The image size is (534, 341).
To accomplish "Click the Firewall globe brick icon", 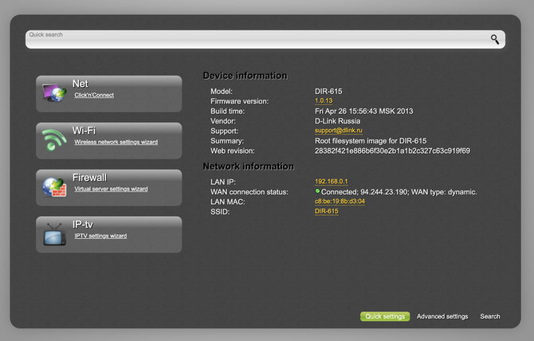I will click(54, 187).
